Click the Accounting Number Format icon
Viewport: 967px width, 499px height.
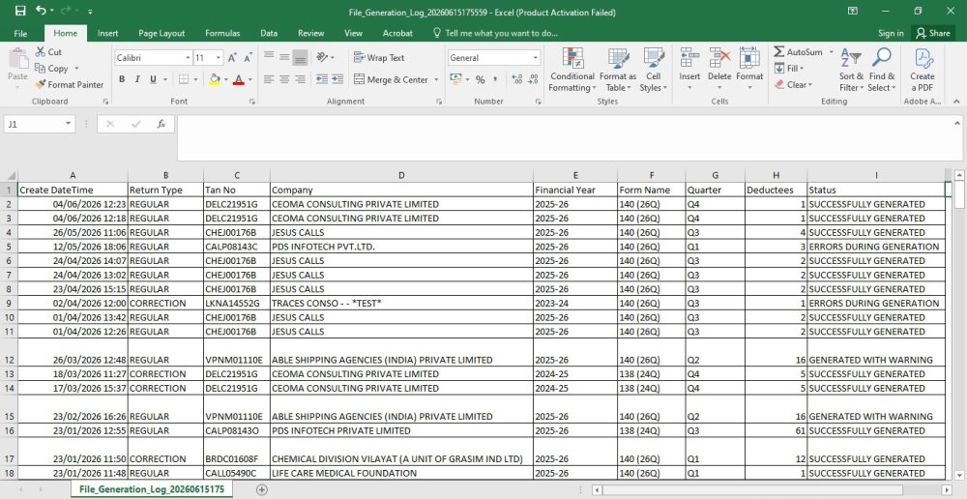pyautogui.click(x=455, y=79)
